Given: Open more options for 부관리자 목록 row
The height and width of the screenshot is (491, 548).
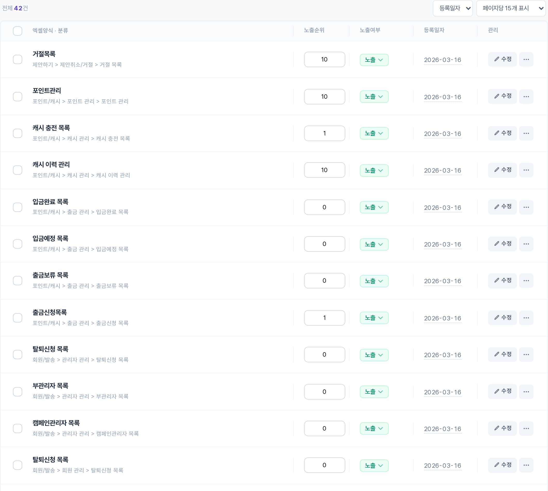Looking at the screenshot, I should 526,392.
